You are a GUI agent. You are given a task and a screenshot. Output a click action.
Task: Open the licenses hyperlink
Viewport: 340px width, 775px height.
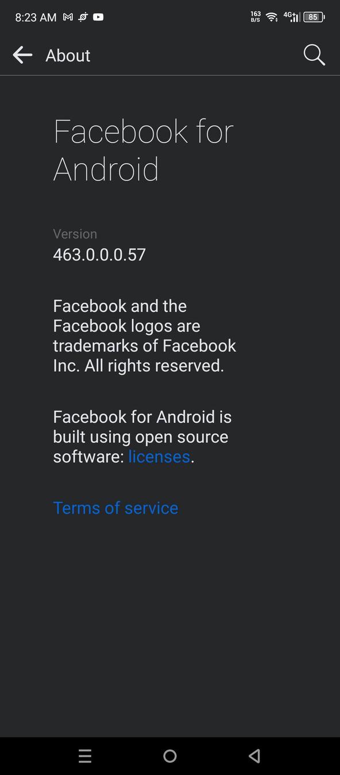(x=159, y=456)
